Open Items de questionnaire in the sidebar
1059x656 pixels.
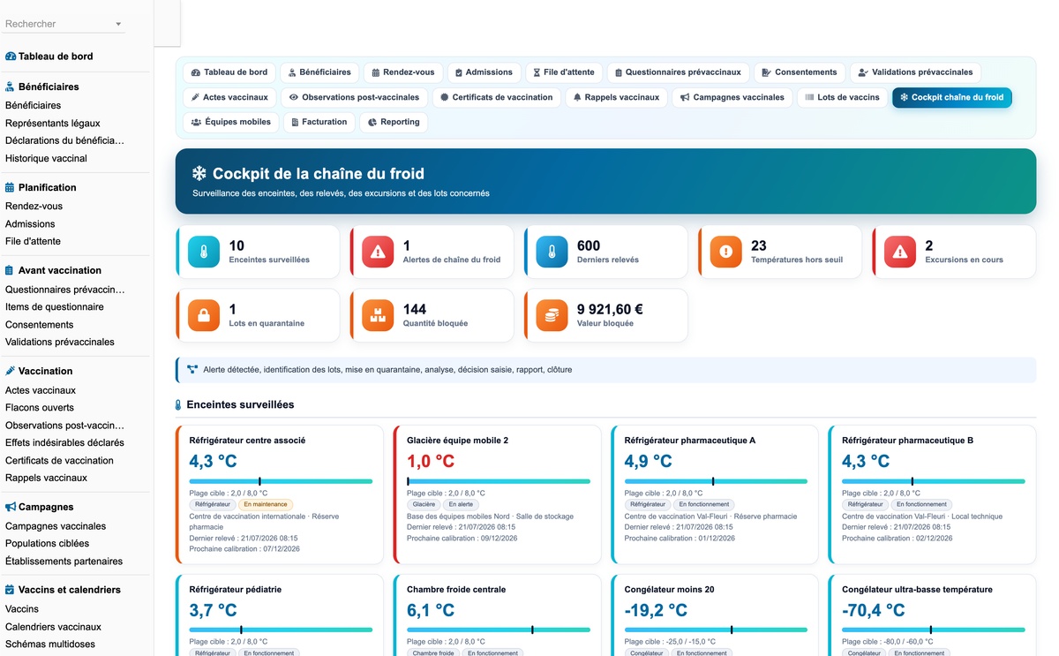55,307
